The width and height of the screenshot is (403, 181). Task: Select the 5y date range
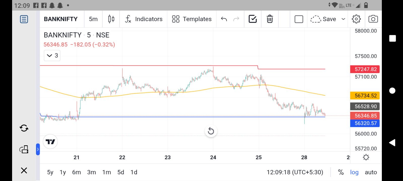(x=50, y=172)
